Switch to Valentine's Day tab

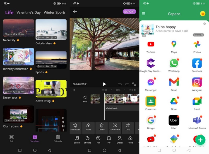click(28, 13)
